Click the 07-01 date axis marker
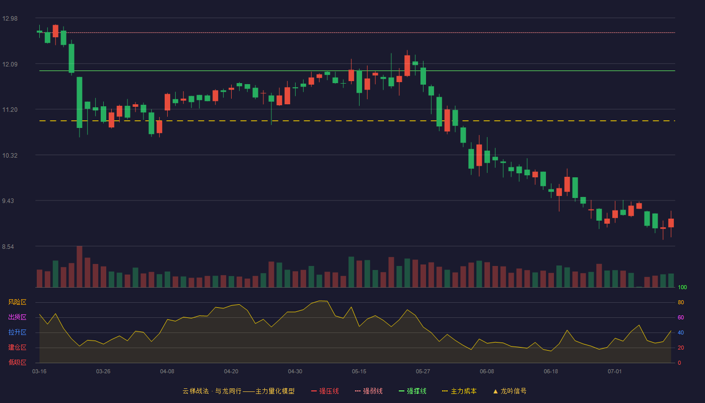The image size is (705, 403). (x=615, y=371)
